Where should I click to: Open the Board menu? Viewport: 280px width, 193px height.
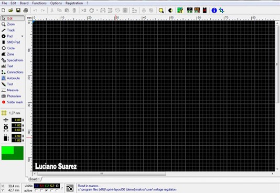(24, 3)
